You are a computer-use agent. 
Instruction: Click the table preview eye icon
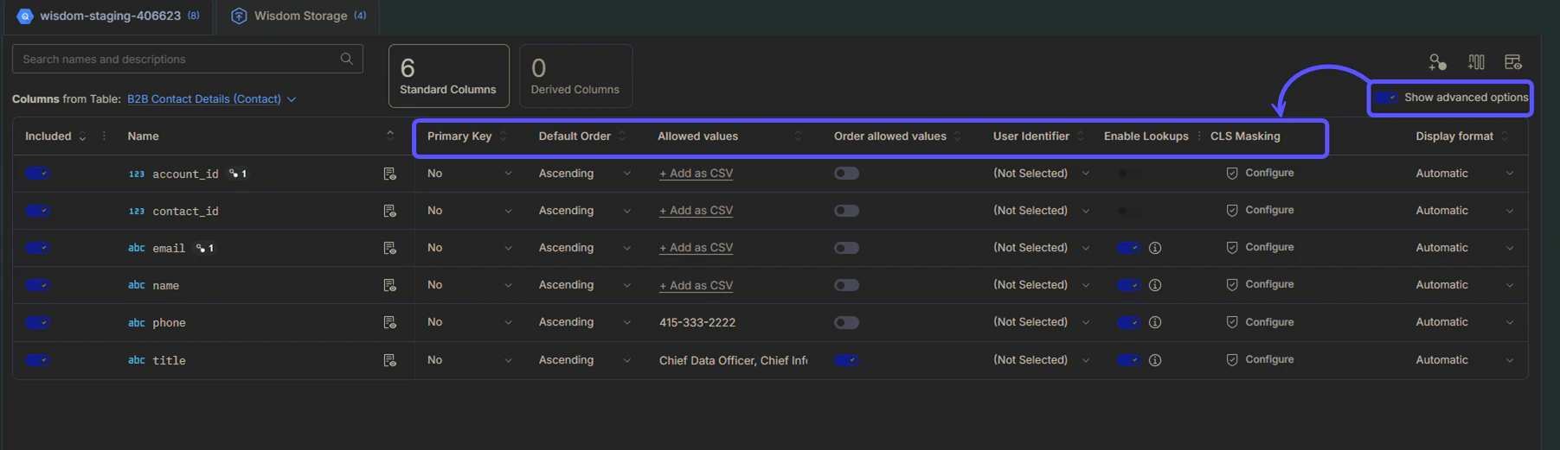1513,61
